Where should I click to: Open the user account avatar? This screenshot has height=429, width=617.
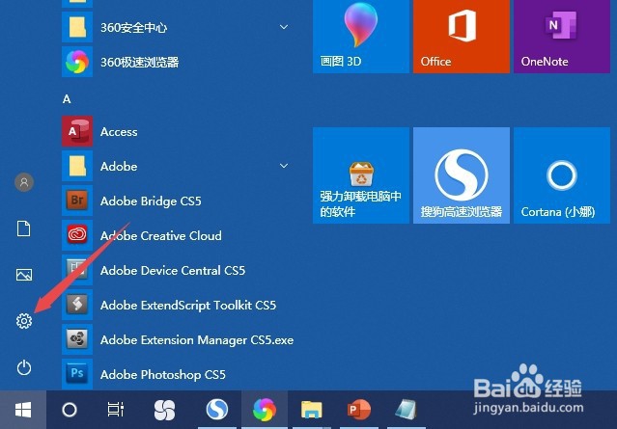pyautogui.click(x=24, y=182)
